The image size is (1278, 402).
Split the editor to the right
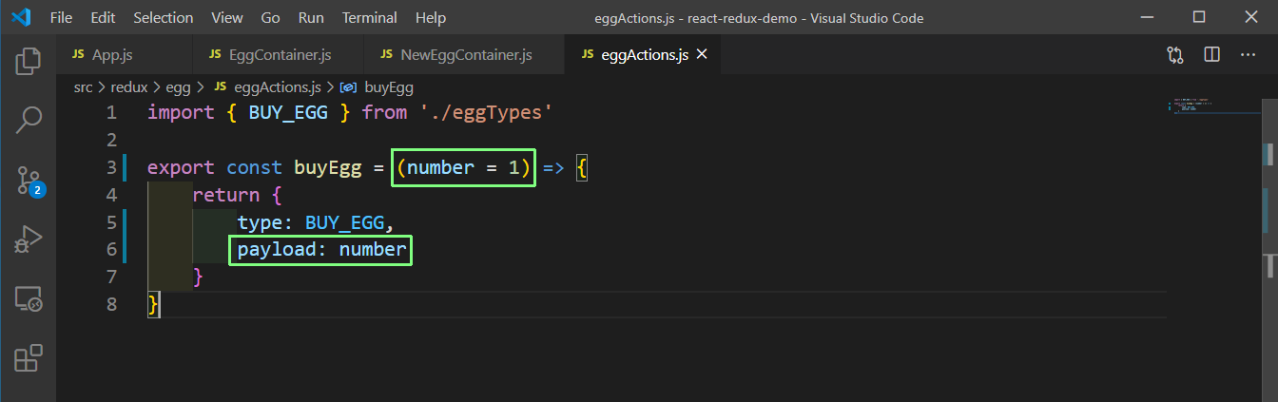(1211, 55)
